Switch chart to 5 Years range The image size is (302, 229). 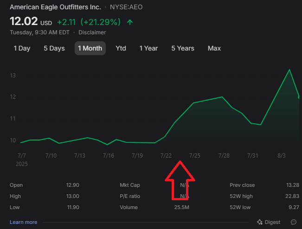[183, 48]
